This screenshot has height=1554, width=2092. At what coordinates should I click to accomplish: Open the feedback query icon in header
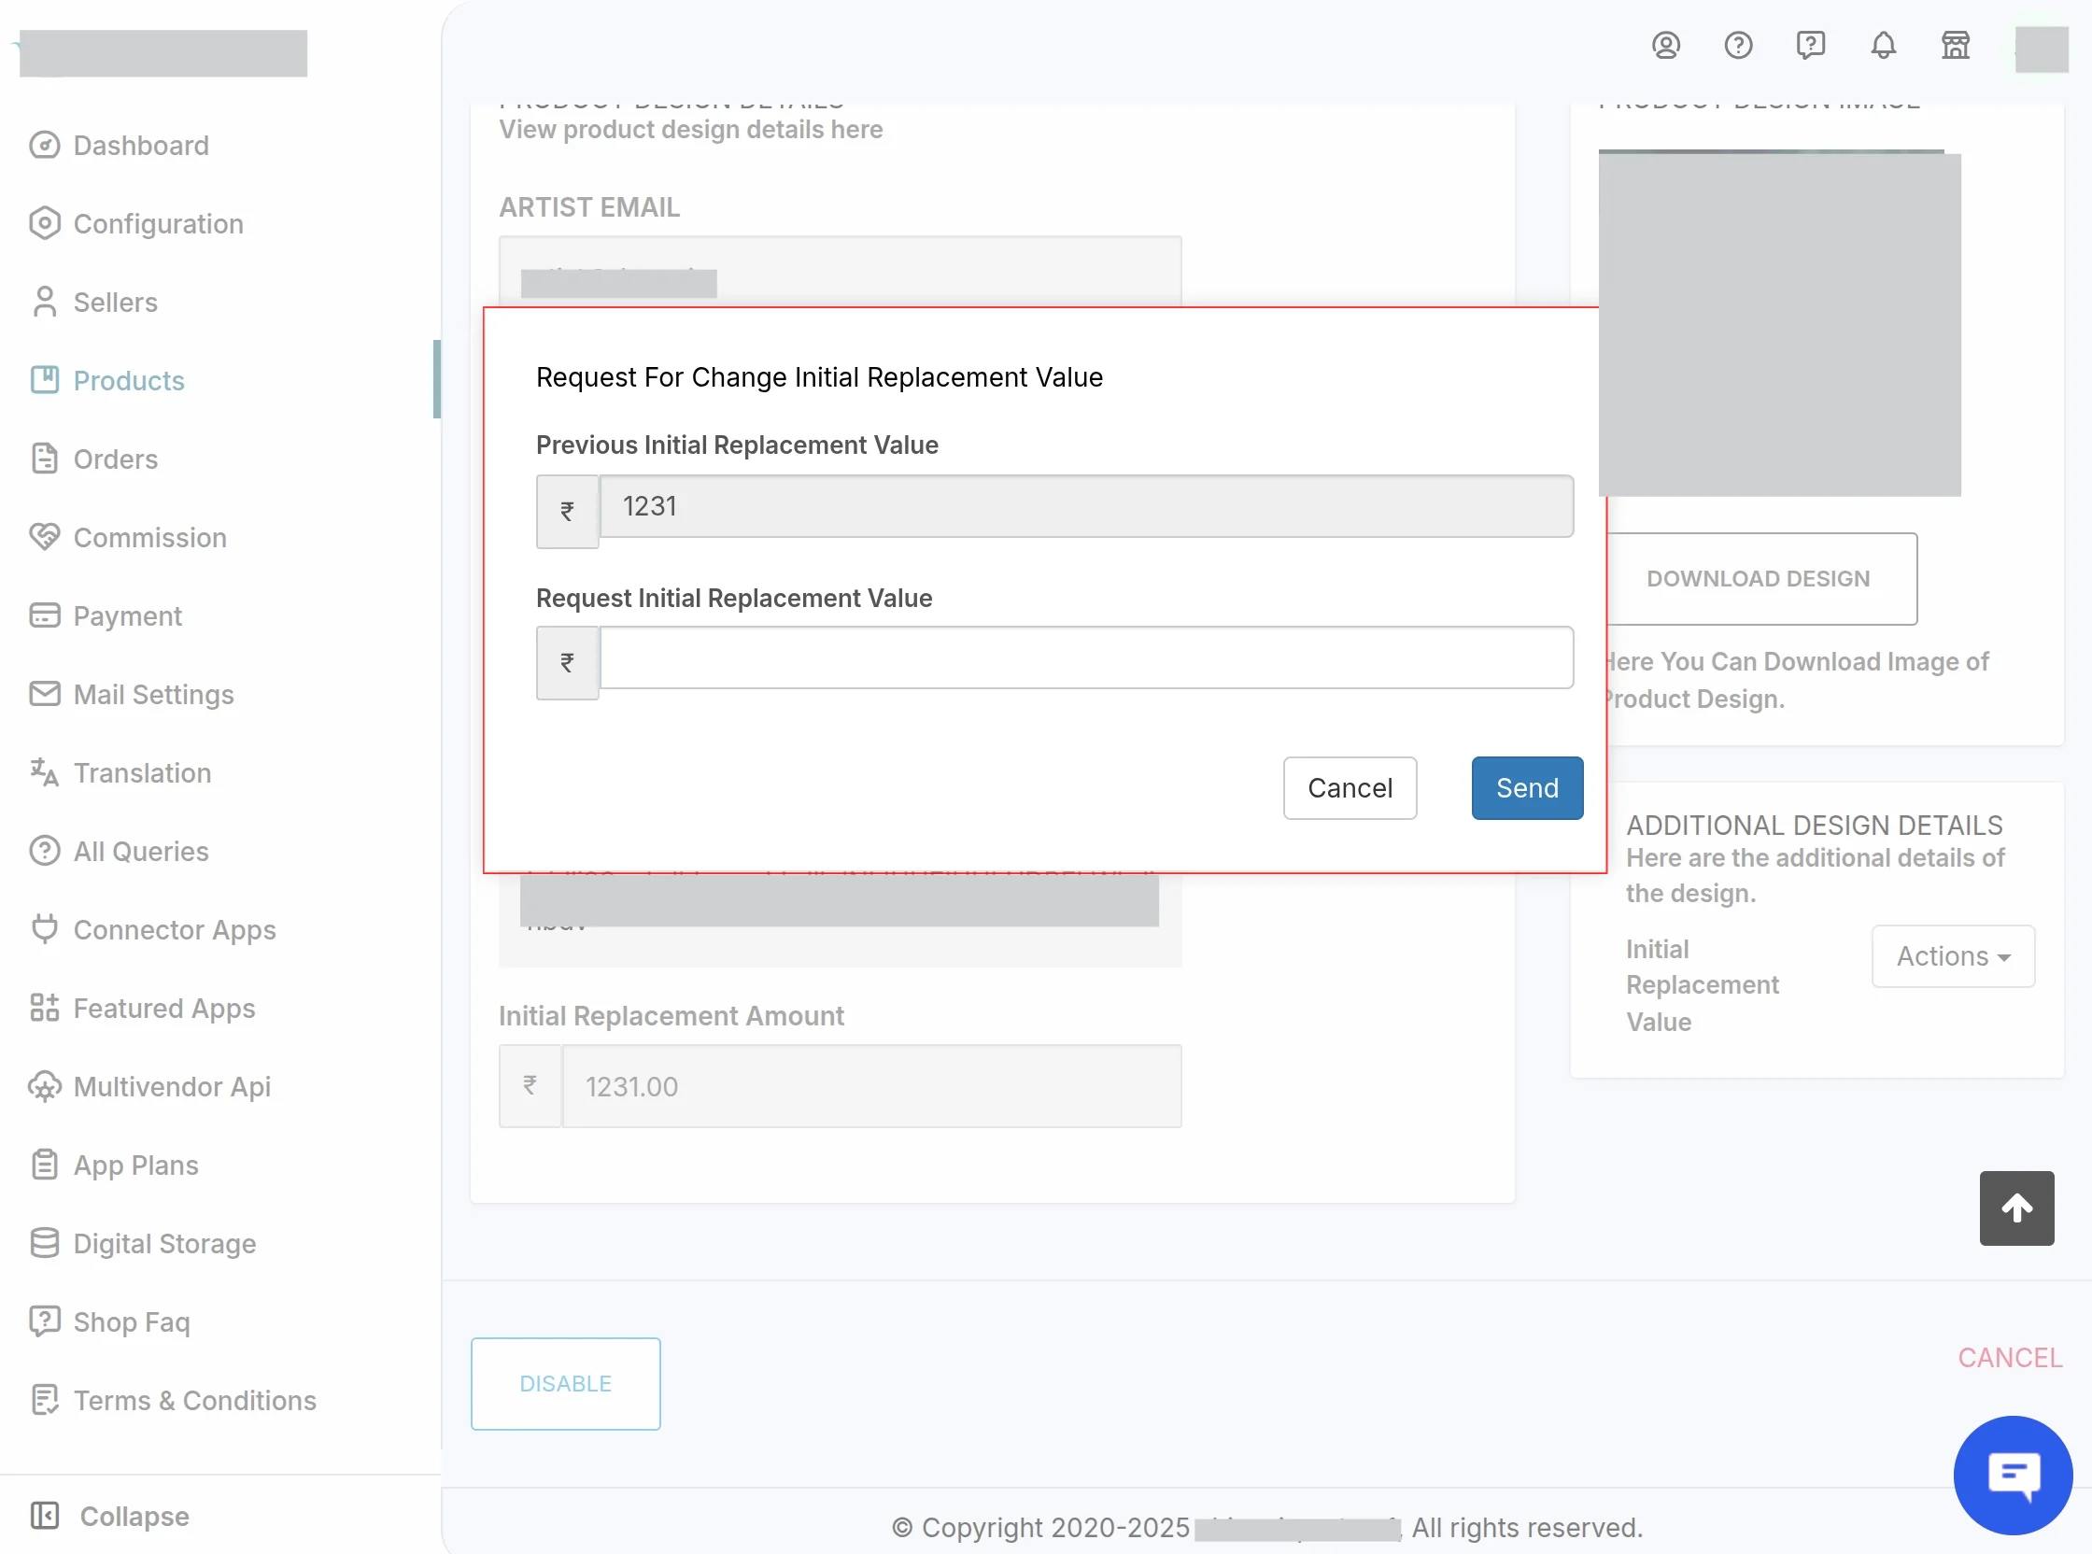[1810, 45]
